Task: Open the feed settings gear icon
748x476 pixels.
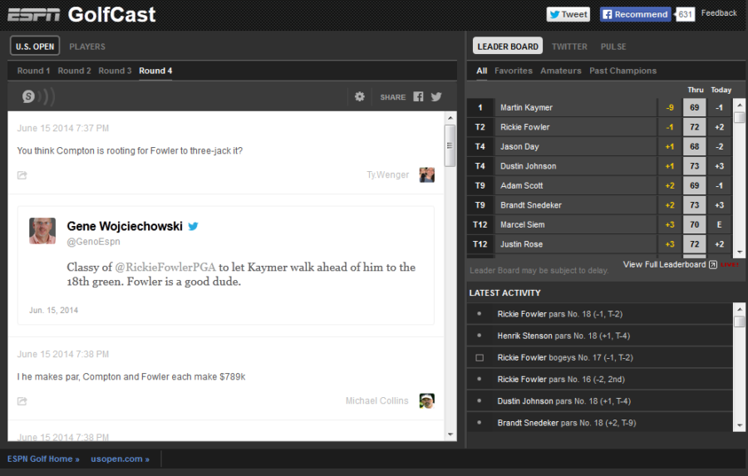Action: tap(360, 97)
